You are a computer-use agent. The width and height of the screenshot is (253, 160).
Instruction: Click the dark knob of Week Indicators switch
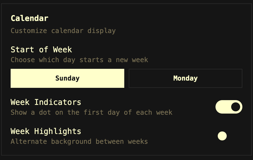(x=236, y=107)
